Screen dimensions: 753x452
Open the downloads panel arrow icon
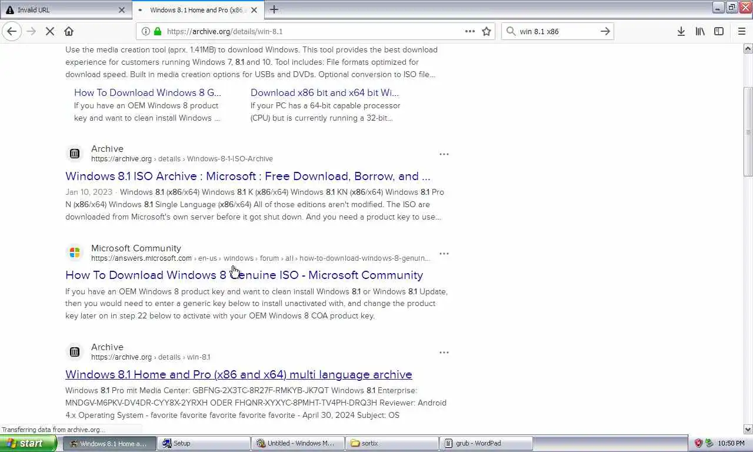(x=681, y=31)
